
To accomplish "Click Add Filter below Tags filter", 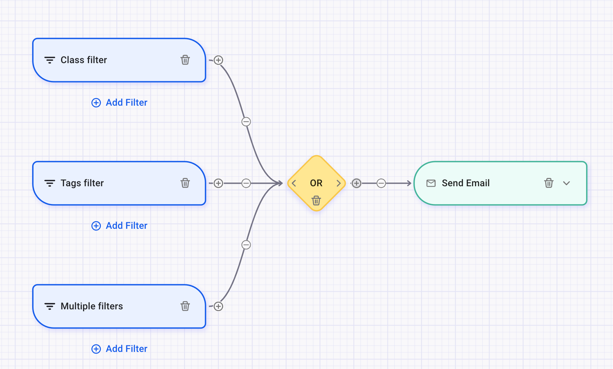I will [x=119, y=226].
